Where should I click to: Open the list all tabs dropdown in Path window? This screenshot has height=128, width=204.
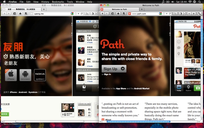point(200,9)
